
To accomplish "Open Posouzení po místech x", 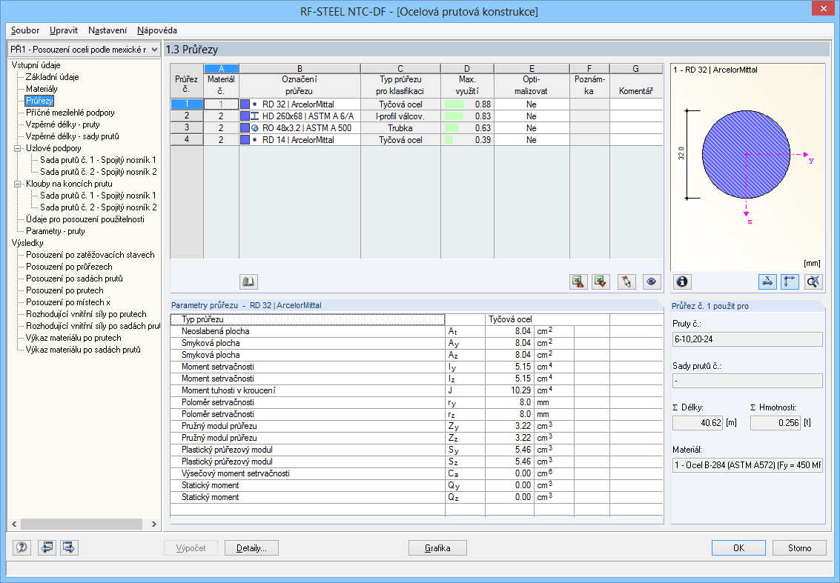I will [68, 302].
